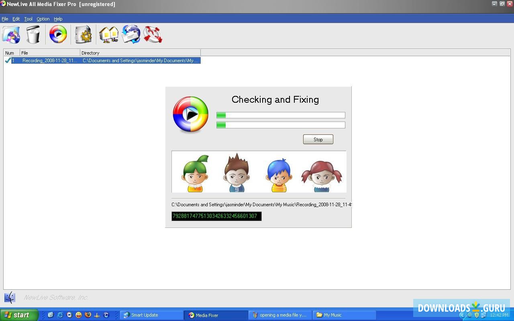Click the add media files toolbar icon
The height and width of the screenshot is (321, 514).
coord(11,35)
